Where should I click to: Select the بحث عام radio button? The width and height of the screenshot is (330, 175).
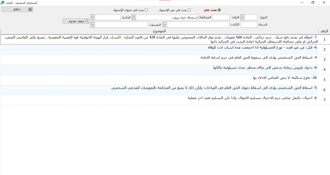click(x=219, y=10)
